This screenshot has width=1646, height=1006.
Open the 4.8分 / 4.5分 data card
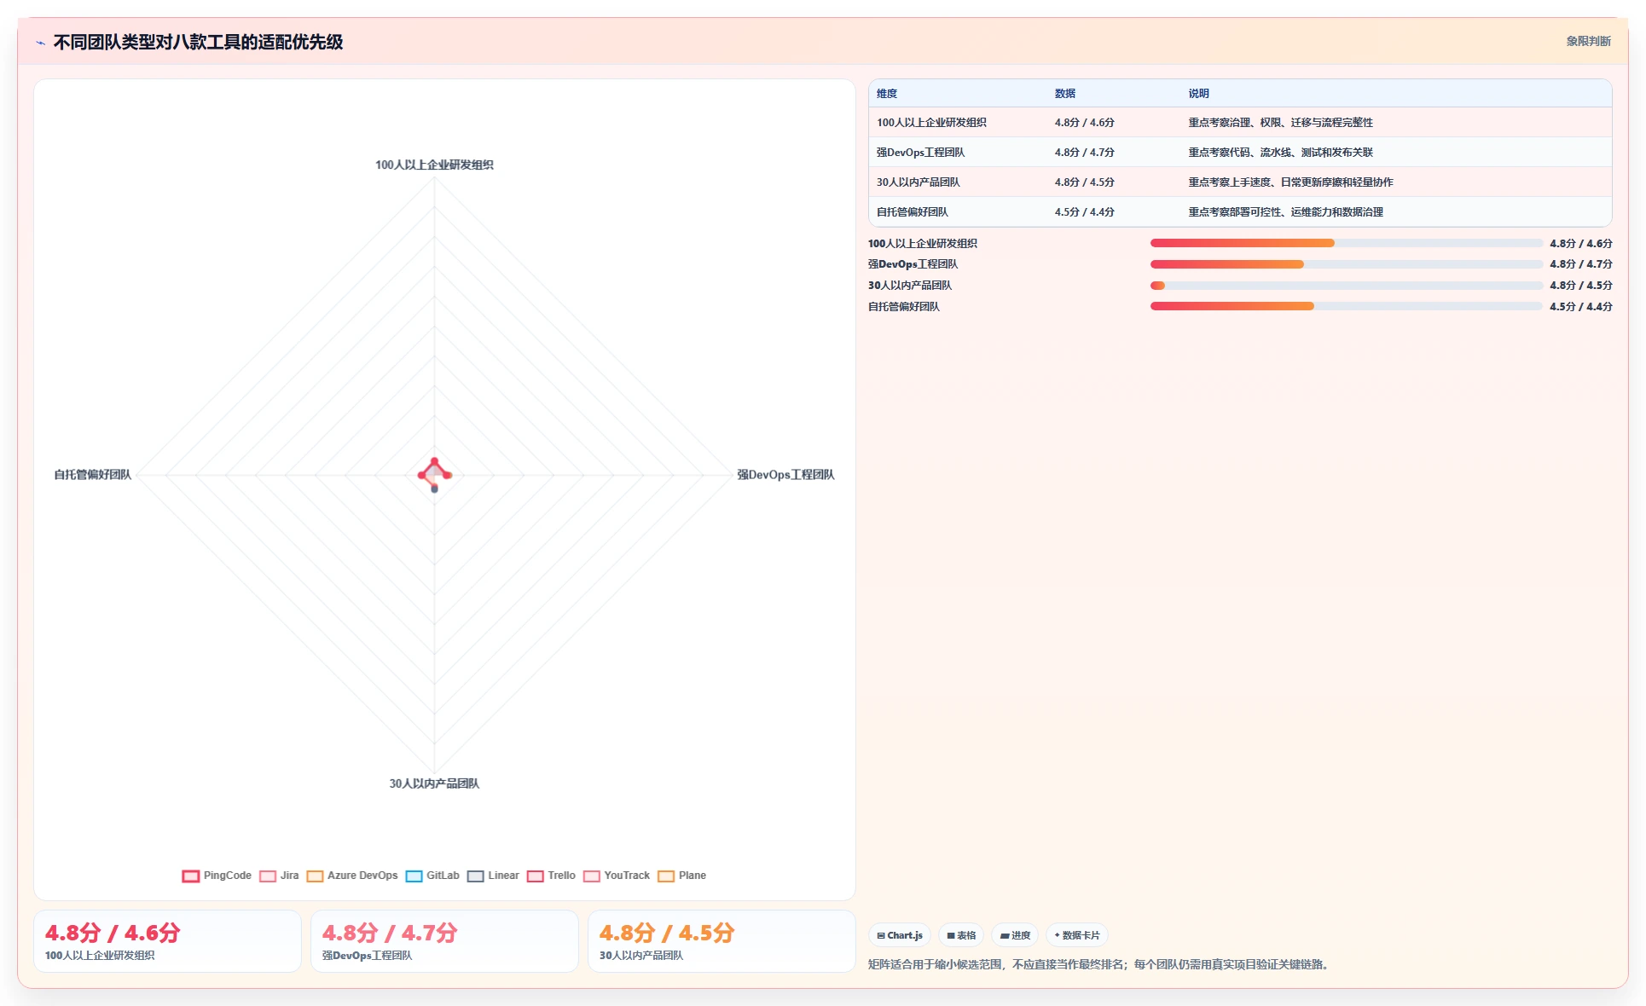click(x=722, y=941)
